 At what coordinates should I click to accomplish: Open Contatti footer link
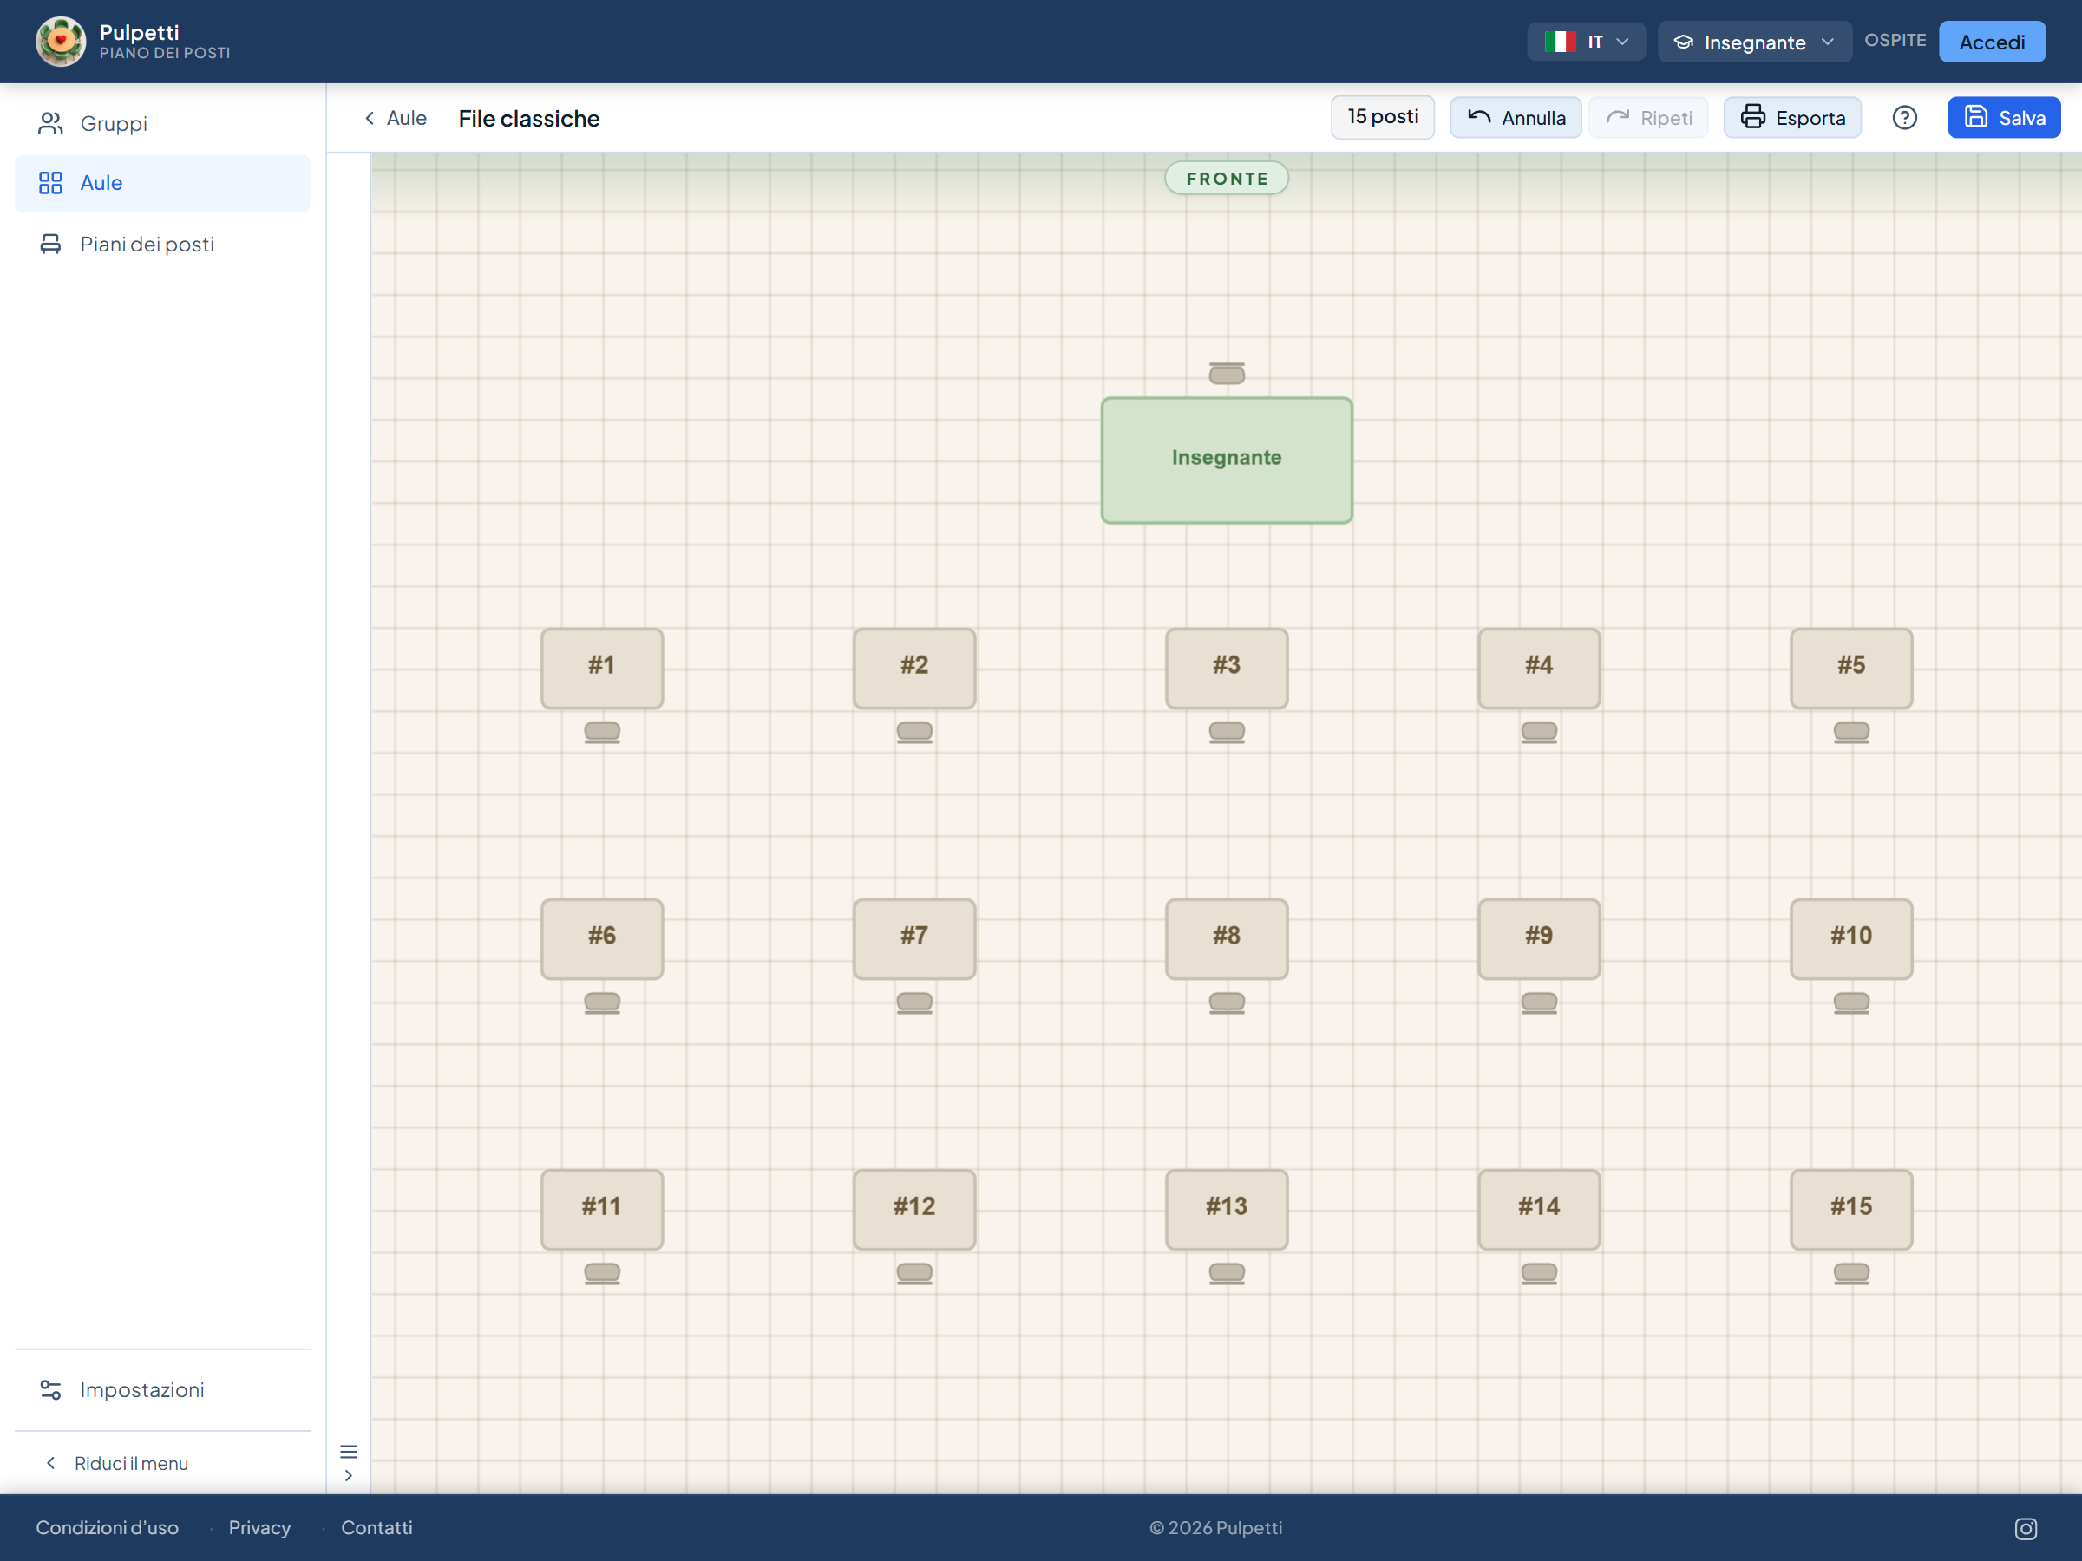click(x=376, y=1528)
